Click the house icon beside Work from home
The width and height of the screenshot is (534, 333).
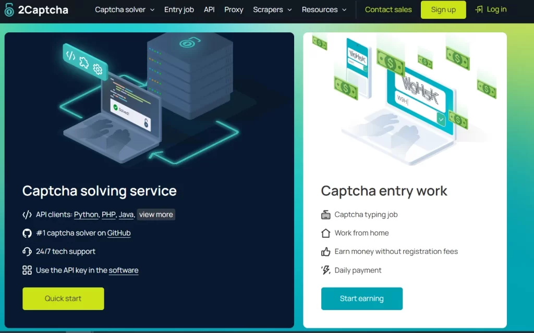(325, 233)
